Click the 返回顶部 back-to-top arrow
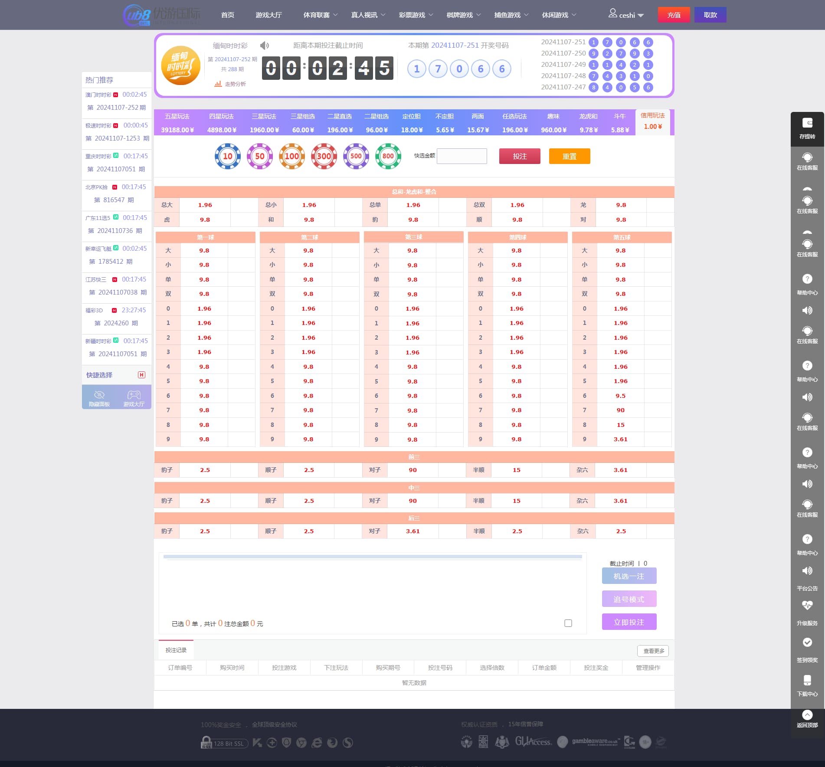This screenshot has width=825, height=767. (807, 715)
